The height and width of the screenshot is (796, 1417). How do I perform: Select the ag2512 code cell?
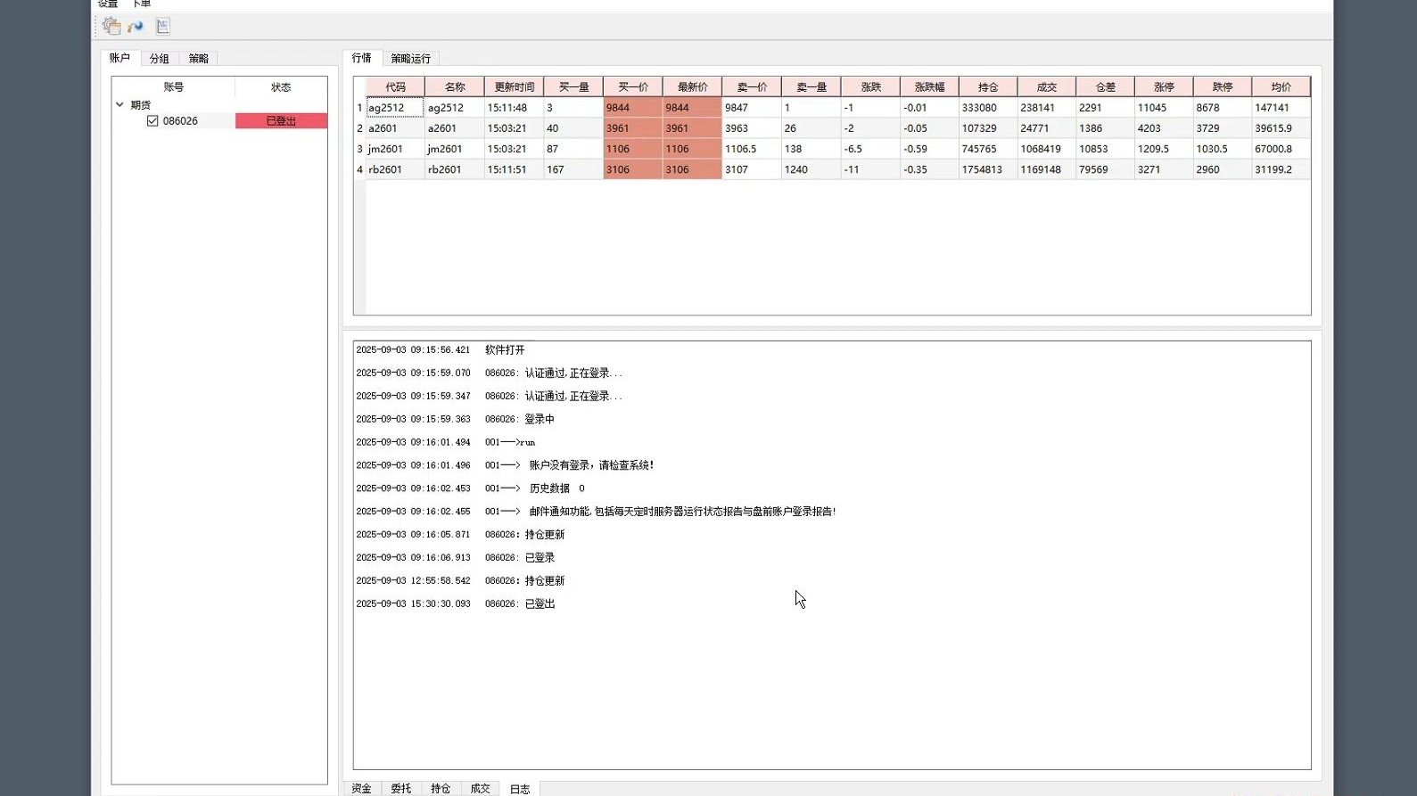[395, 108]
